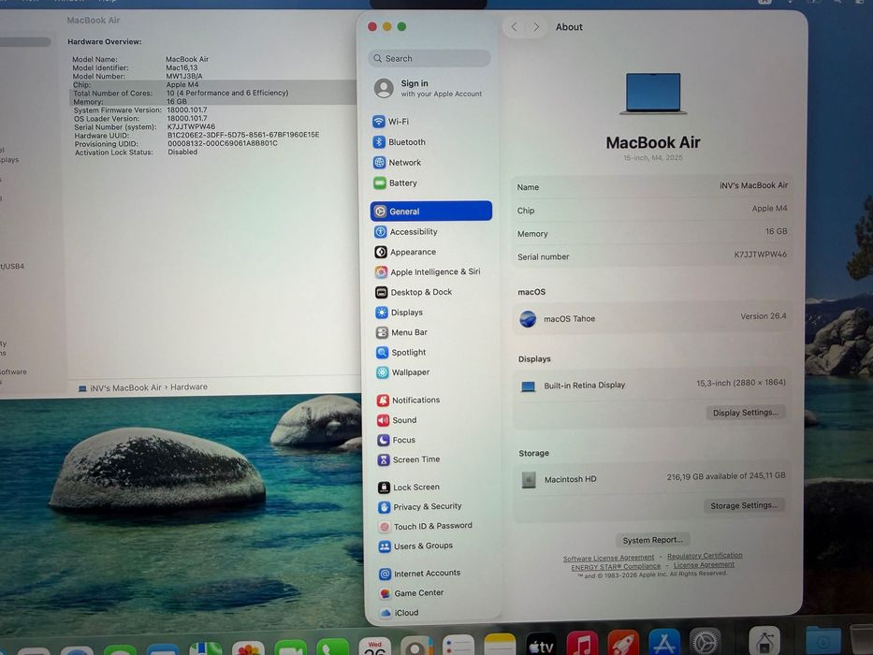Open Menu Bar settings

click(401, 332)
